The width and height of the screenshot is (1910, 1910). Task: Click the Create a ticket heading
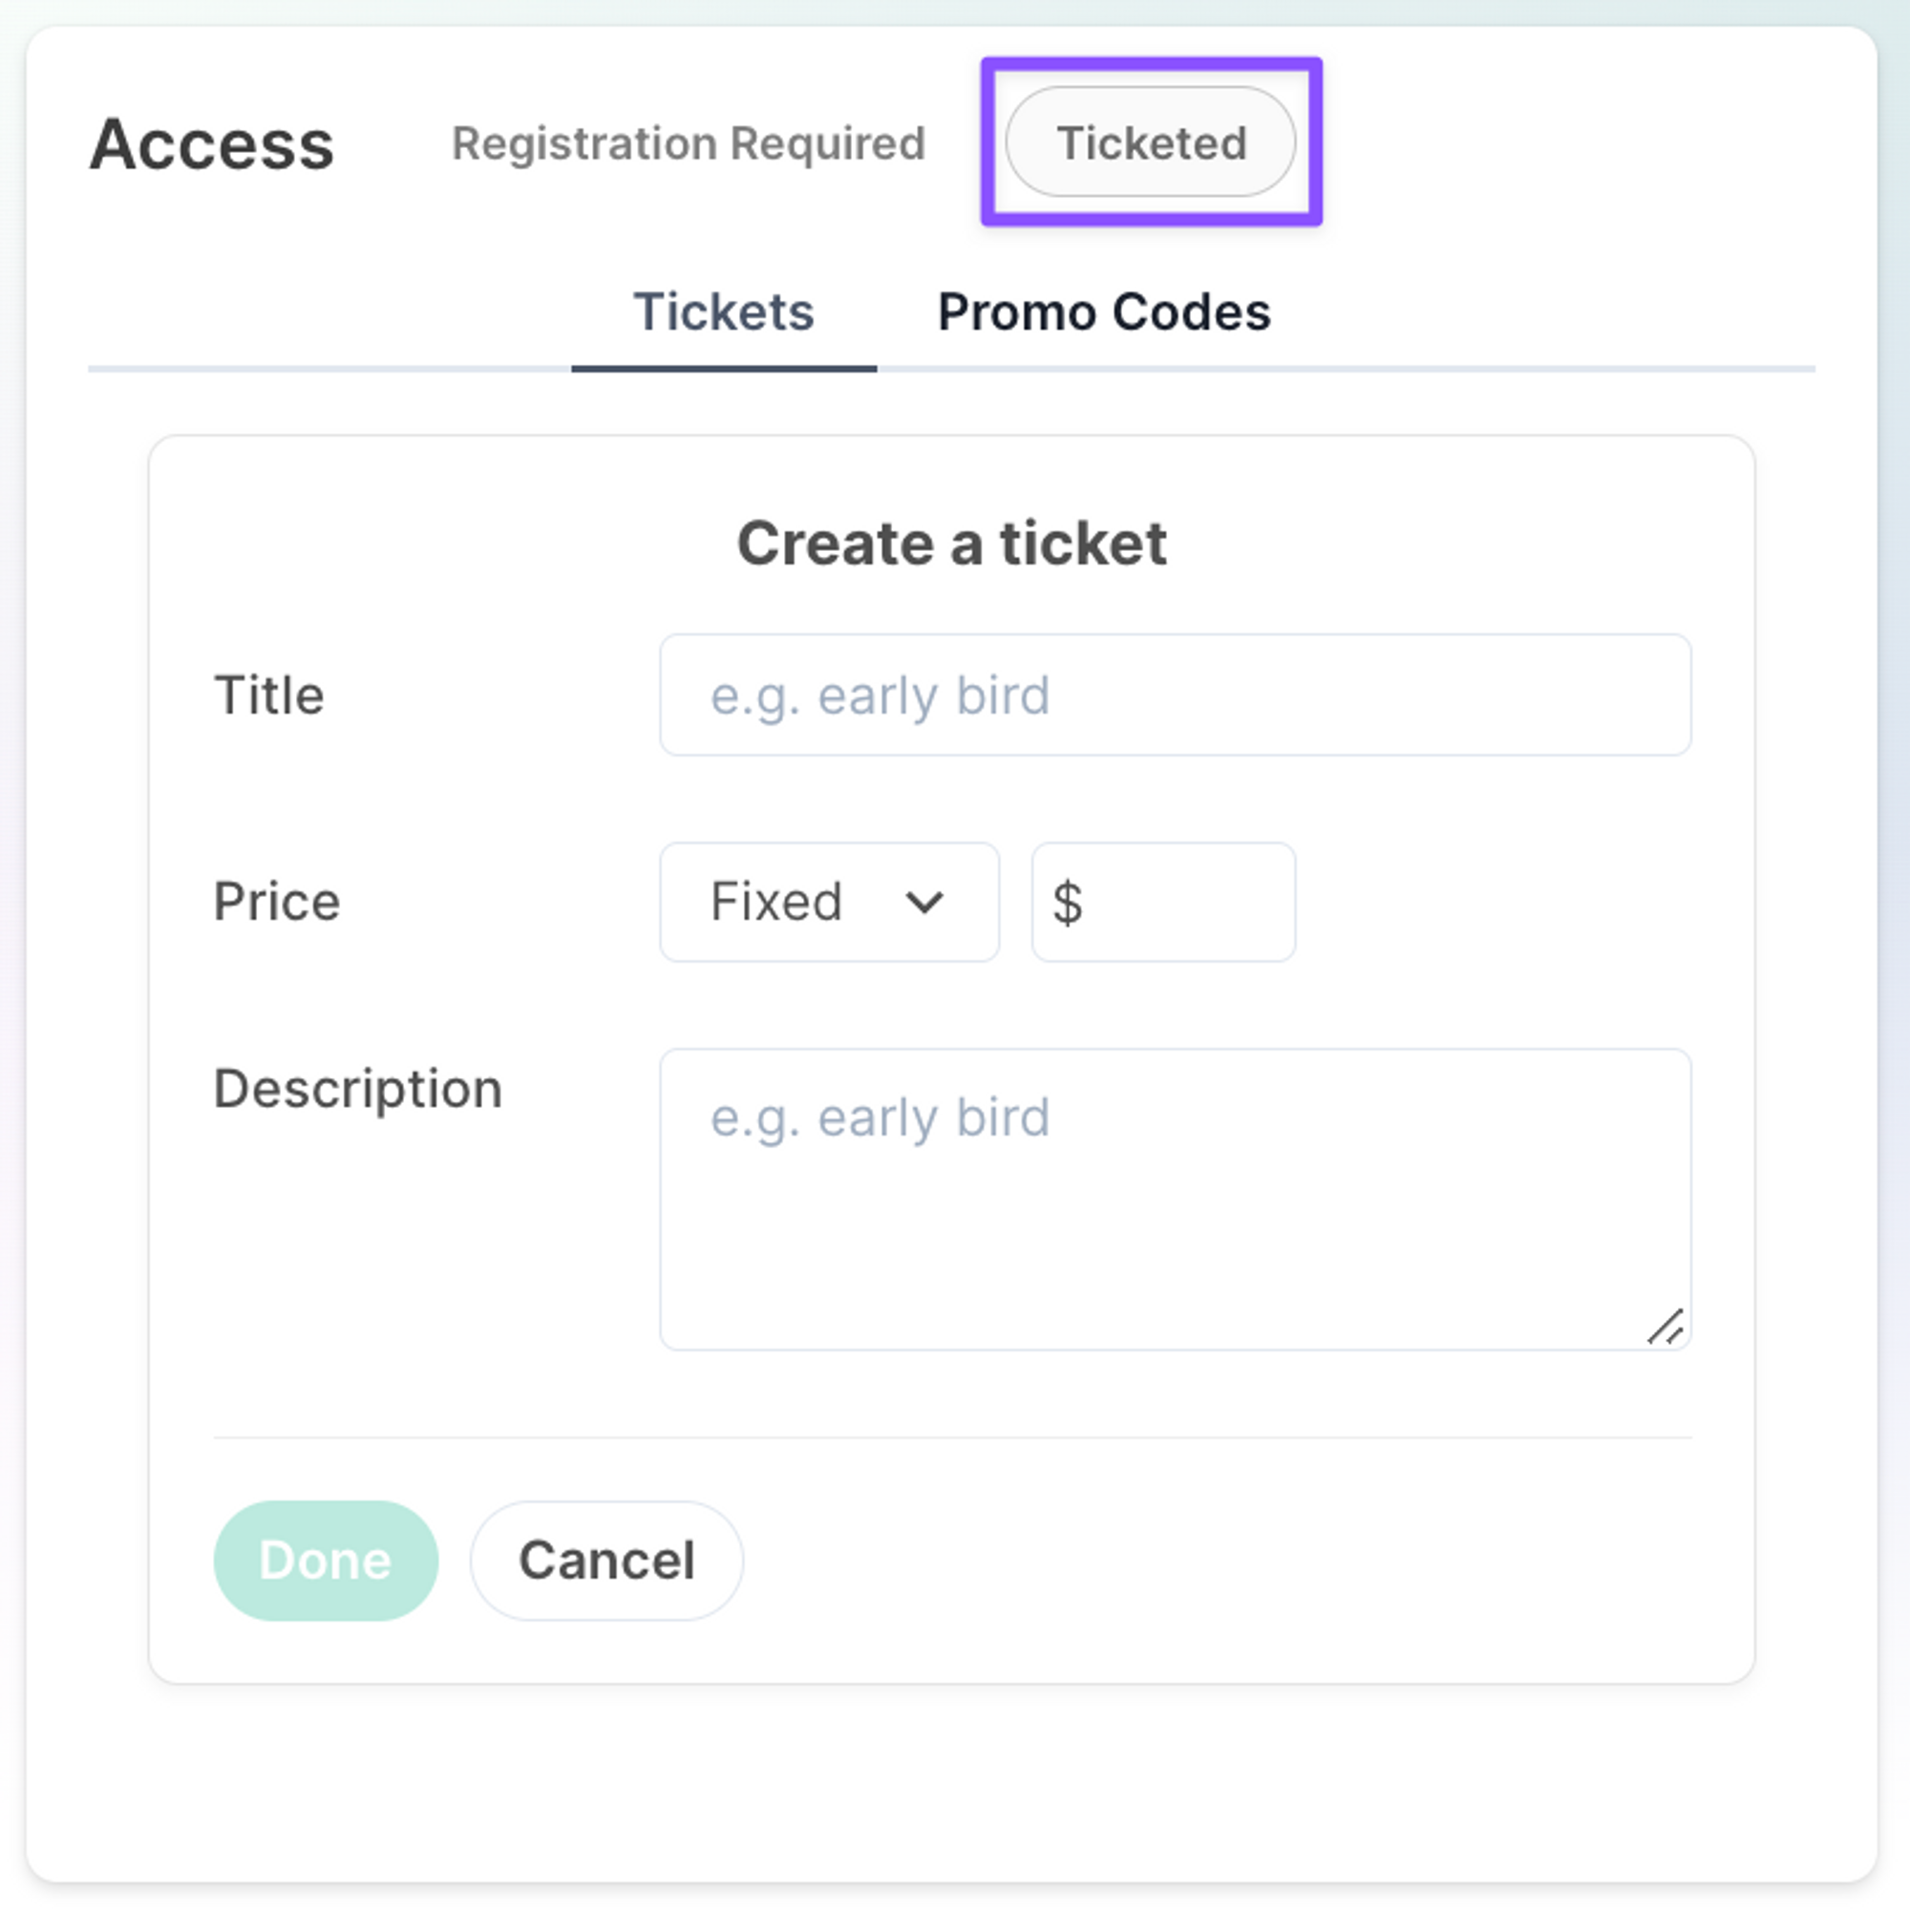click(952, 543)
